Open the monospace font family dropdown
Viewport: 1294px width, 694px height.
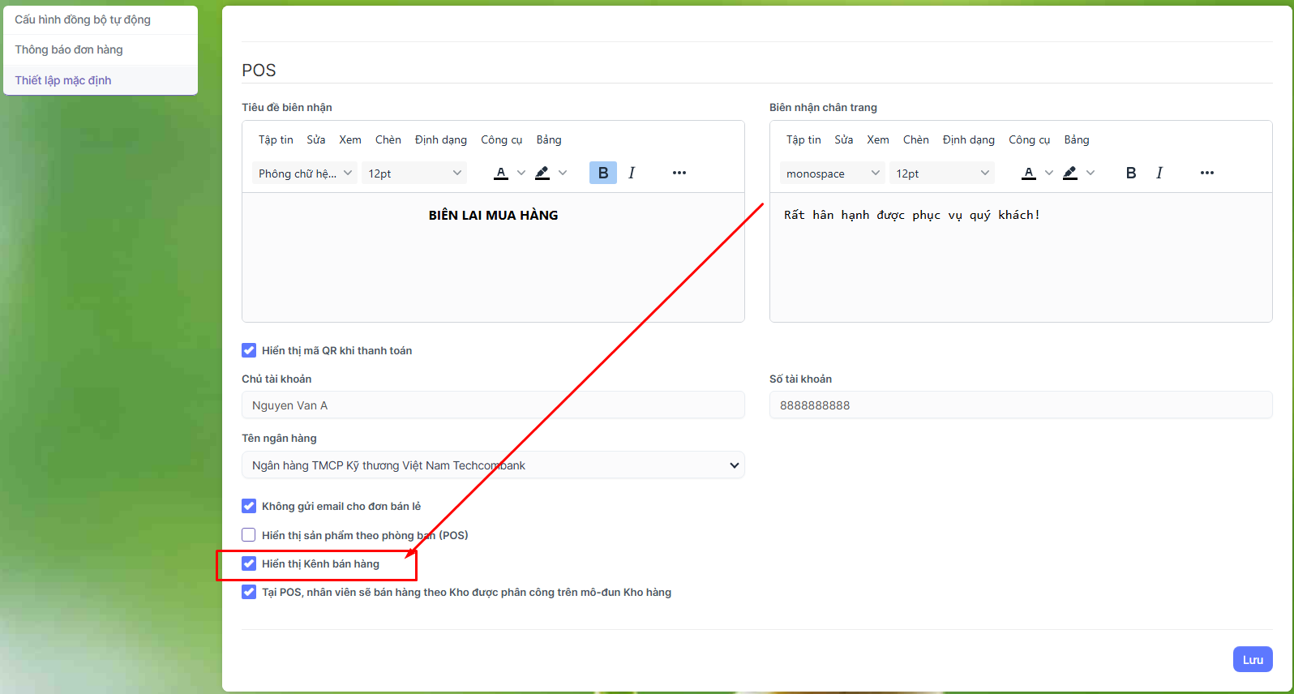click(832, 173)
